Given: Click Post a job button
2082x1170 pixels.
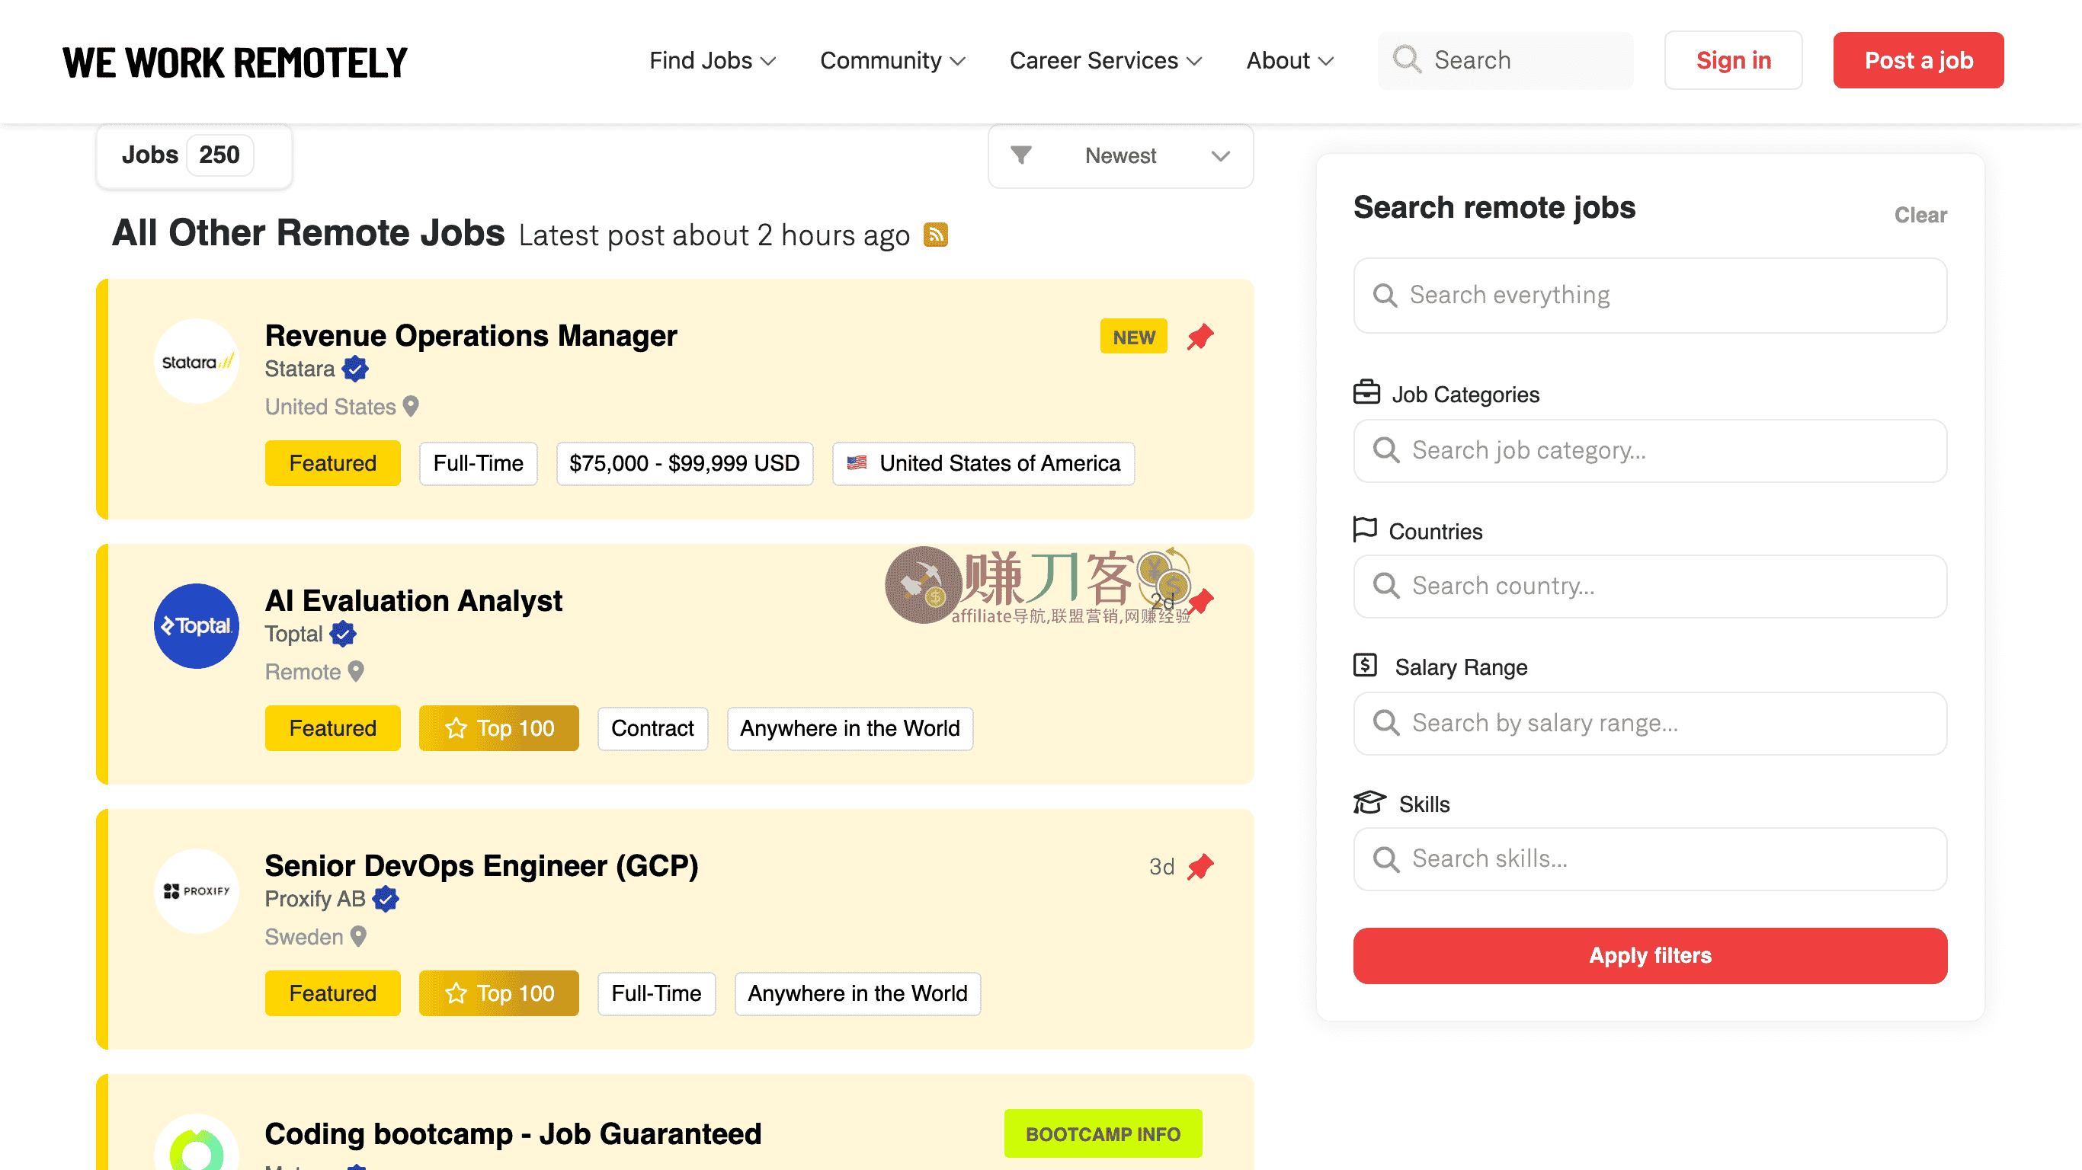Looking at the screenshot, I should tap(1918, 61).
